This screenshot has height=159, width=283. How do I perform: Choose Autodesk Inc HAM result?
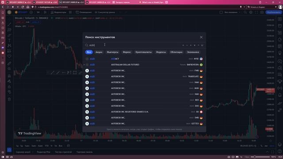[x=144, y=83]
